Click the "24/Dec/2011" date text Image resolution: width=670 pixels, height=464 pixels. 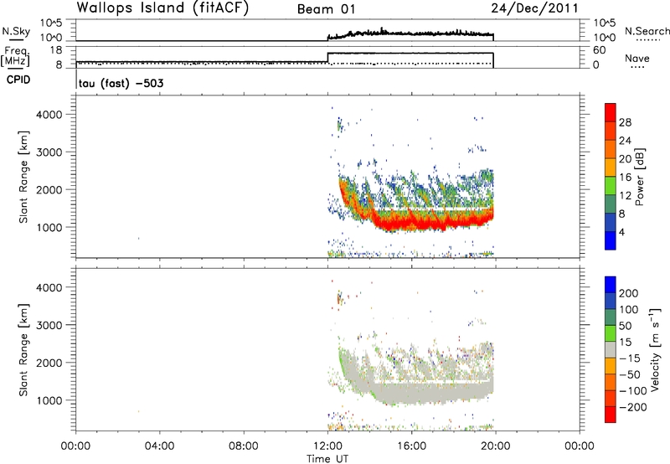(x=534, y=8)
